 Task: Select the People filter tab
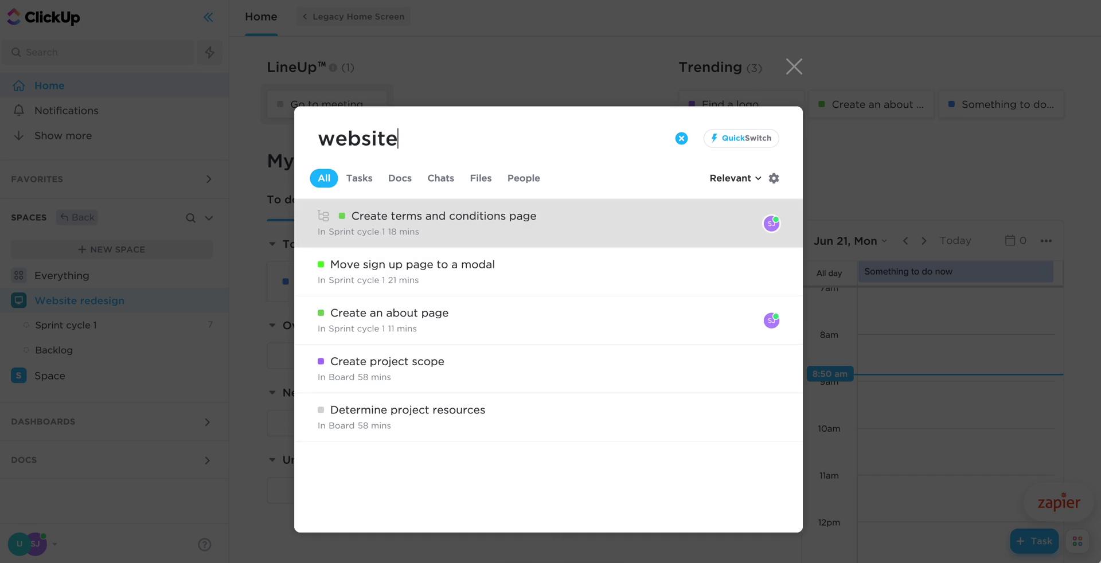click(524, 178)
